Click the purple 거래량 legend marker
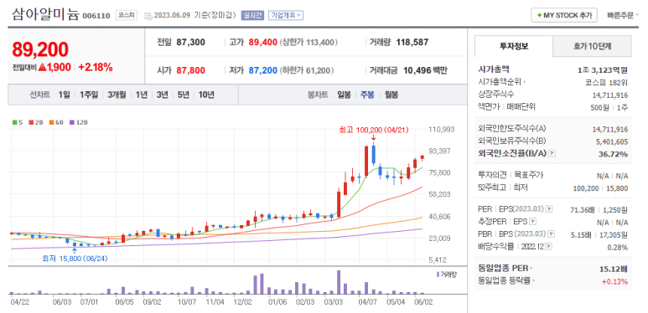 click(x=438, y=275)
